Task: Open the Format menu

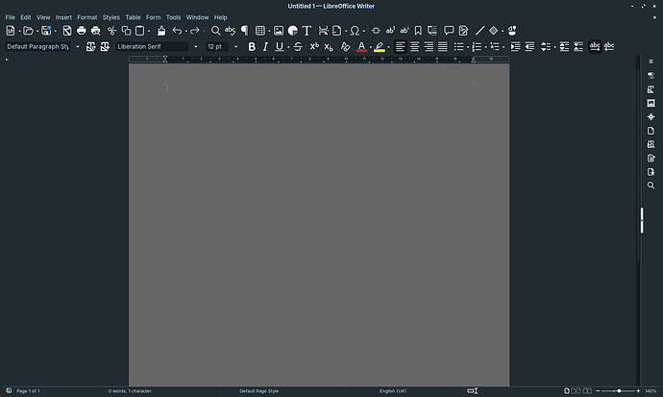Action: (87, 17)
